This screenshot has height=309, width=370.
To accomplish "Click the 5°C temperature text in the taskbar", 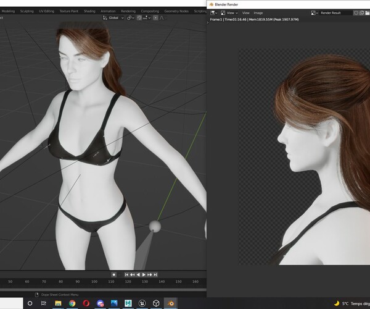I will 345,303.
